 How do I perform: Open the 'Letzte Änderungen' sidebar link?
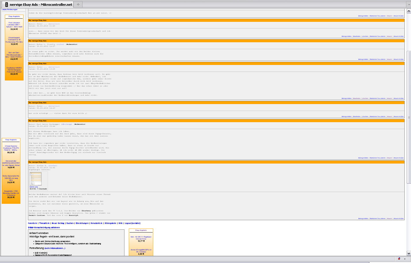point(9,9)
